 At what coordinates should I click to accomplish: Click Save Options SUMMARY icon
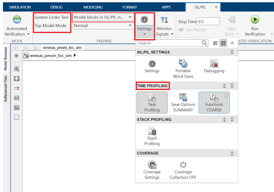pos(183,98)
